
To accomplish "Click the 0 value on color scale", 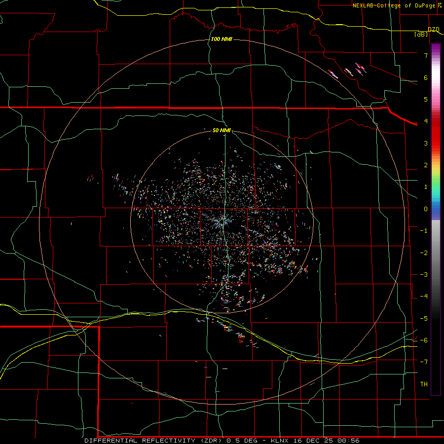I will click(426, 209).
